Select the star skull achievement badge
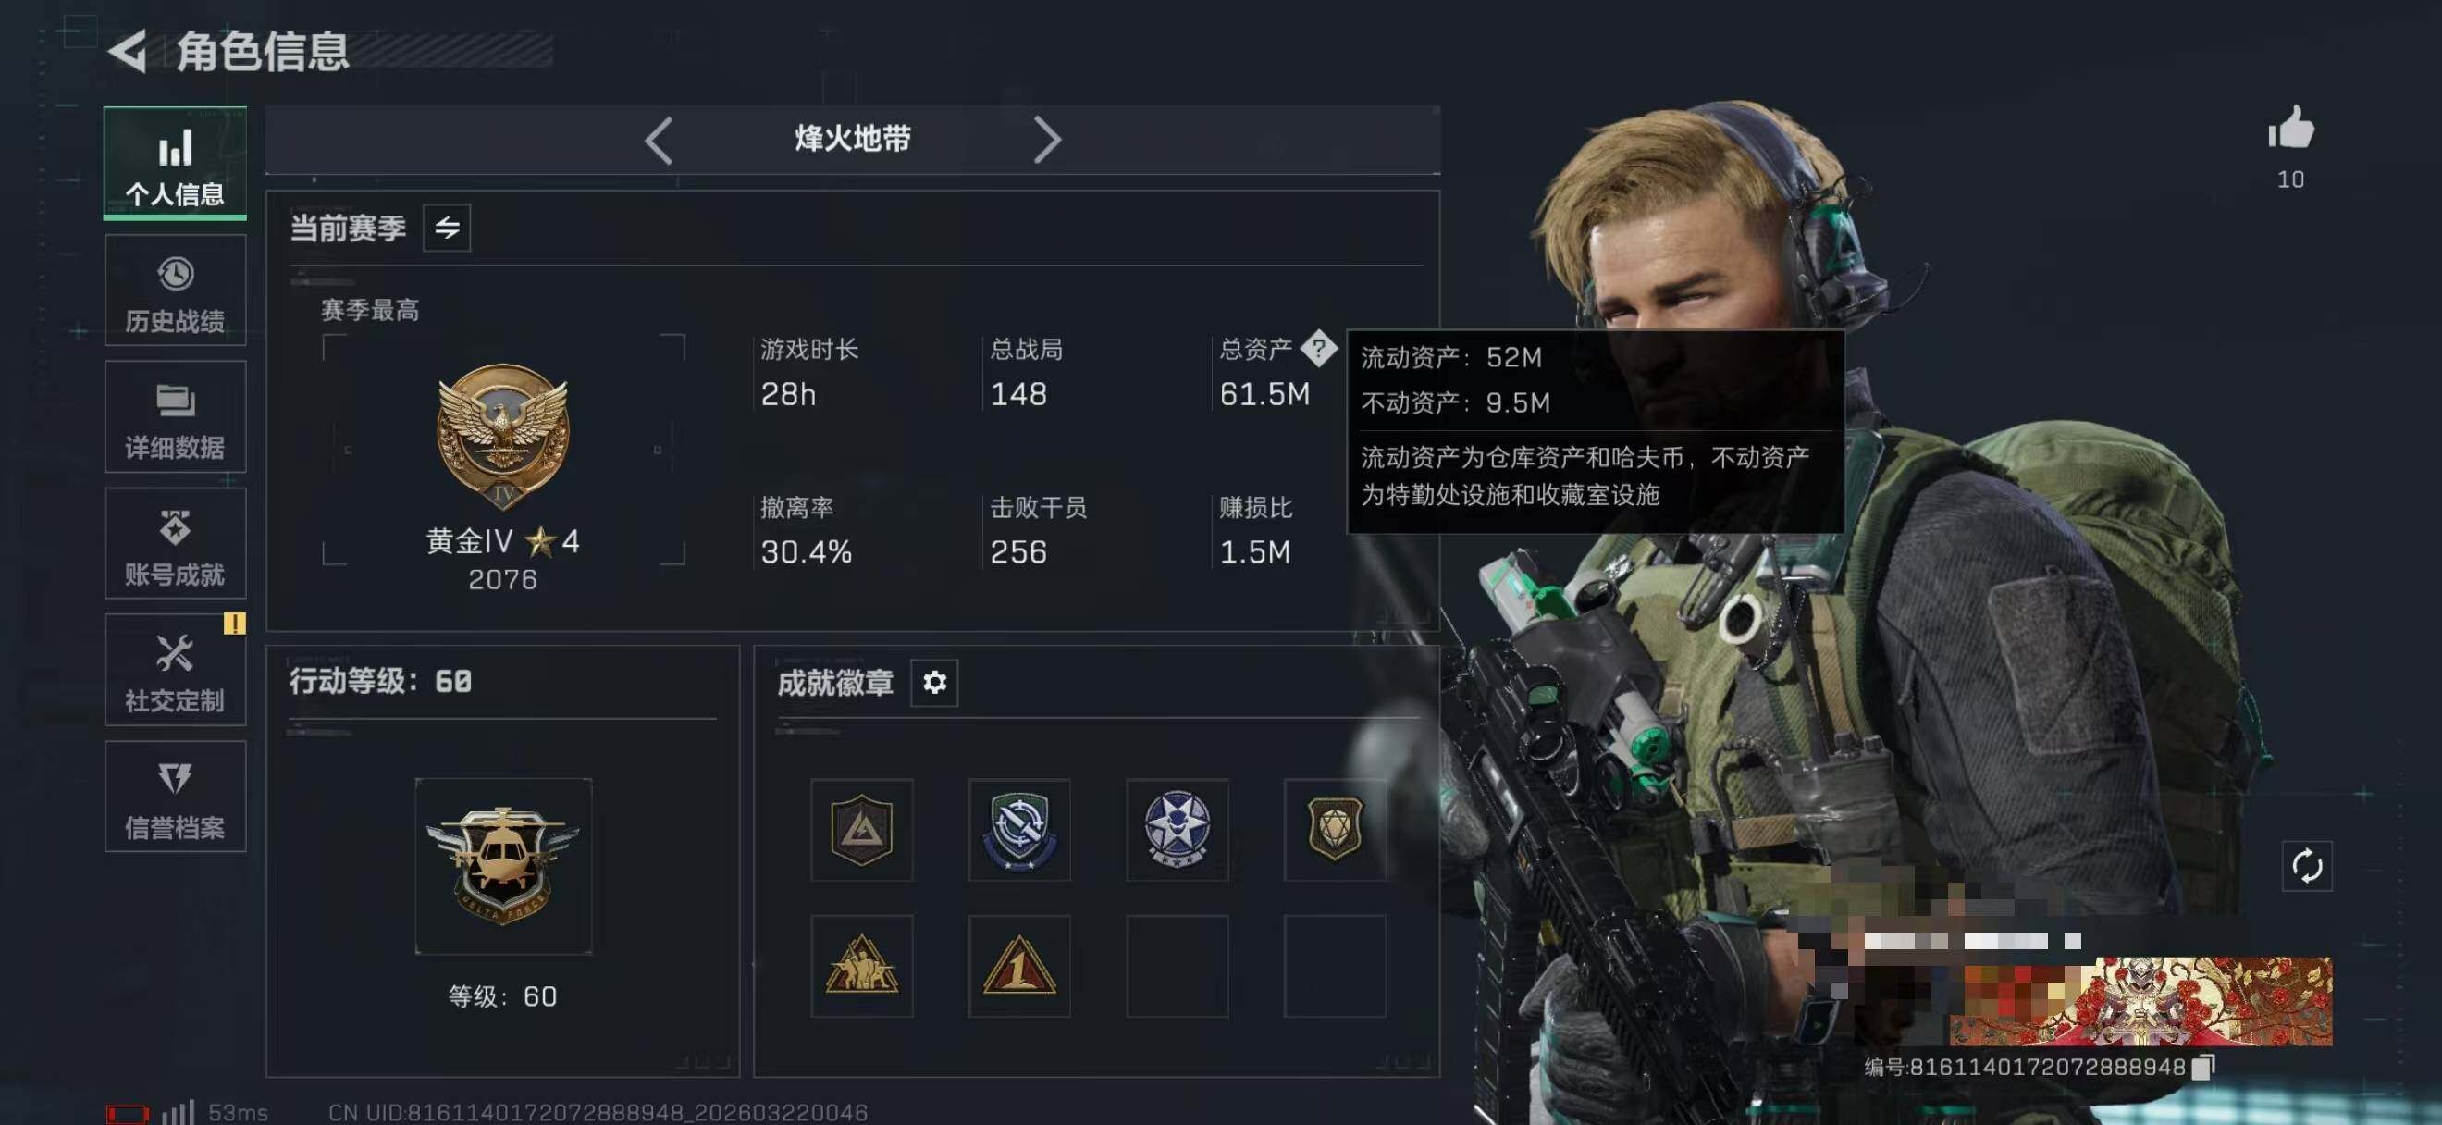2442x1125 pixels. pos(1177,829)
